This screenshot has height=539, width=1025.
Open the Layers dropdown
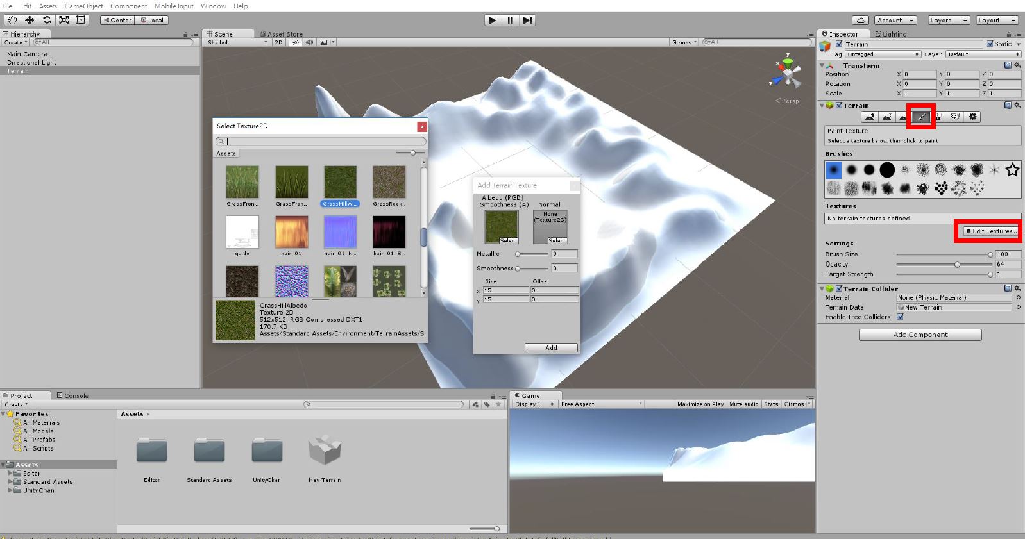point(948,20)
